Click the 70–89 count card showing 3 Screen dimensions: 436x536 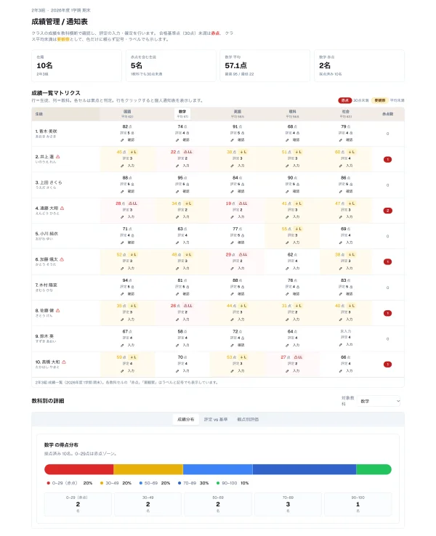(288, 504)
